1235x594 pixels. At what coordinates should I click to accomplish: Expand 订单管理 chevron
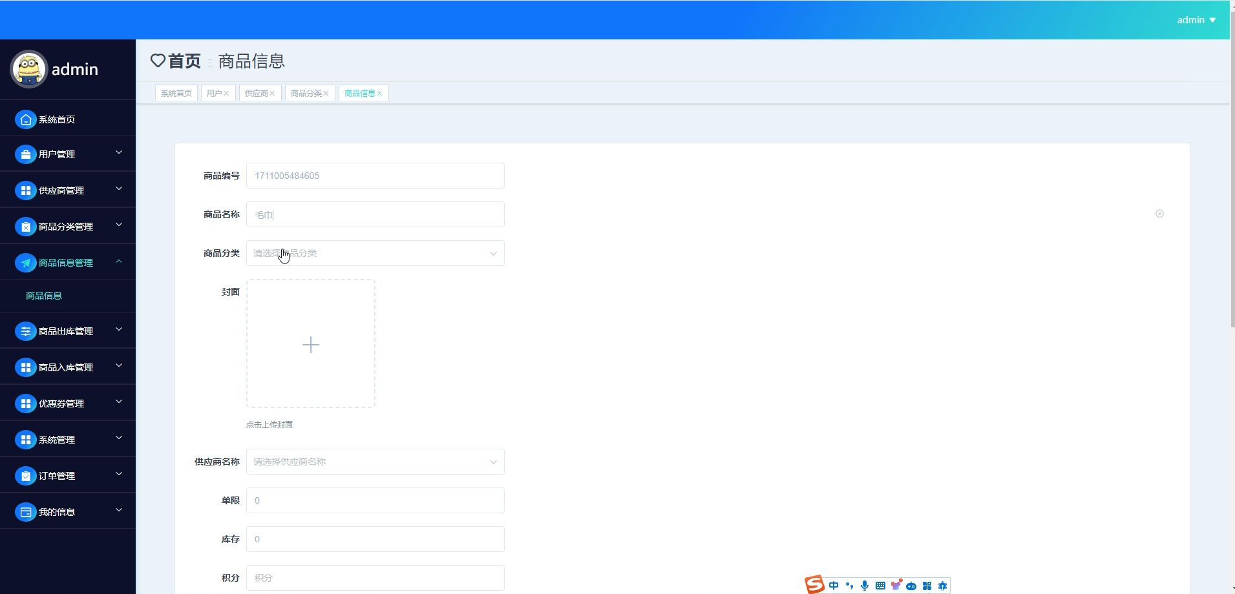pyautogui.click(x=119, y=474)
